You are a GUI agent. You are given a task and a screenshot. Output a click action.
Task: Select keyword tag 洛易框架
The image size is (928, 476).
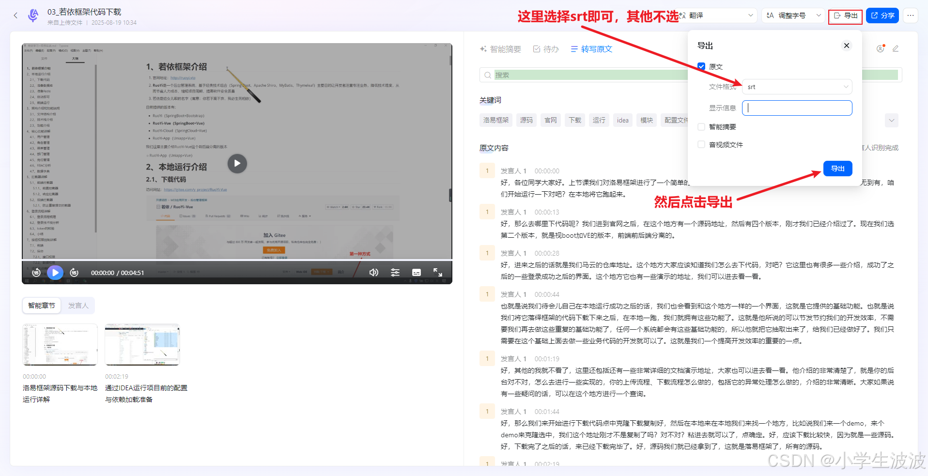[496, 120]
